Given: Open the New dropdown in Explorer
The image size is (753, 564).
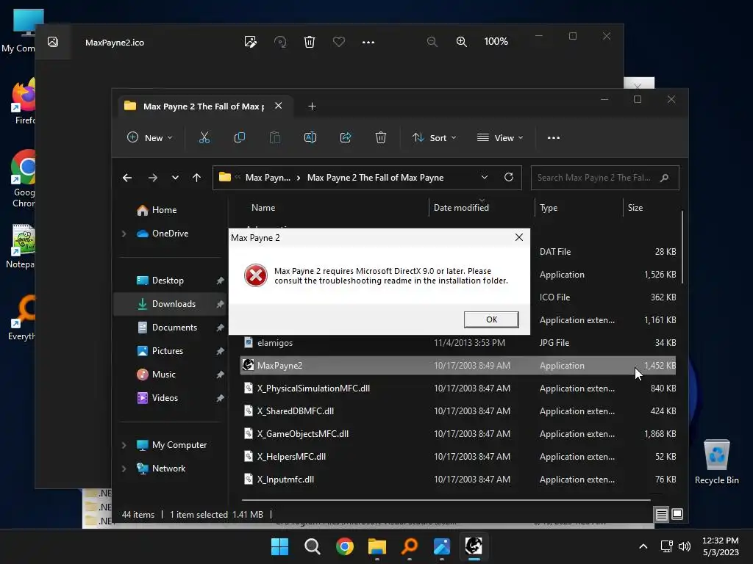Looking at the screenshot, I should tap(149, 137).
